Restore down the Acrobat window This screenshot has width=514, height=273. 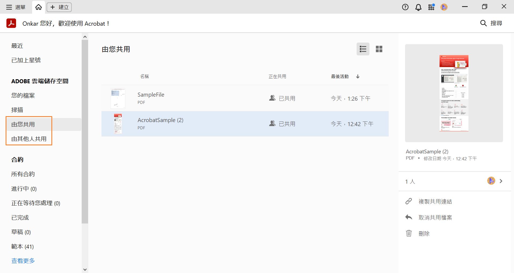click(x=485, y=7)
